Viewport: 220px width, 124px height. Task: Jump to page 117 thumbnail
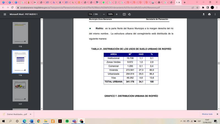[x=20, y=91]
